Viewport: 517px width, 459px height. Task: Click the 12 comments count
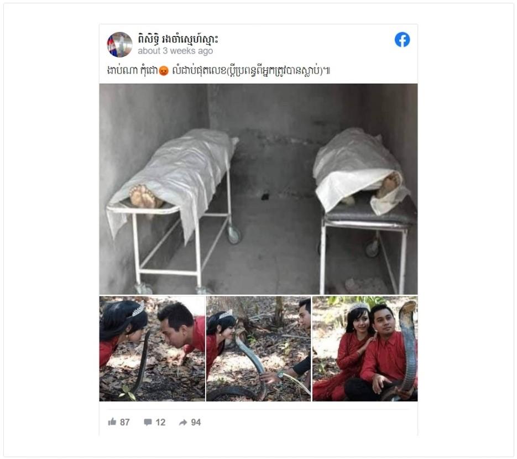160,422
